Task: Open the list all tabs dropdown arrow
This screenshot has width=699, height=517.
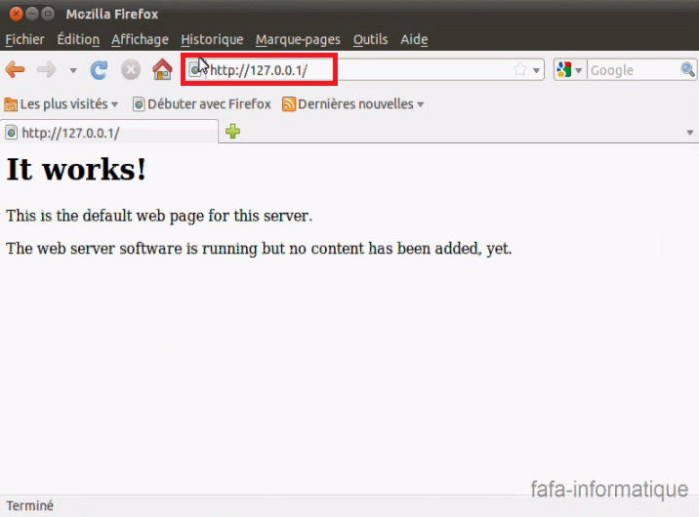Action: (689, 133)
